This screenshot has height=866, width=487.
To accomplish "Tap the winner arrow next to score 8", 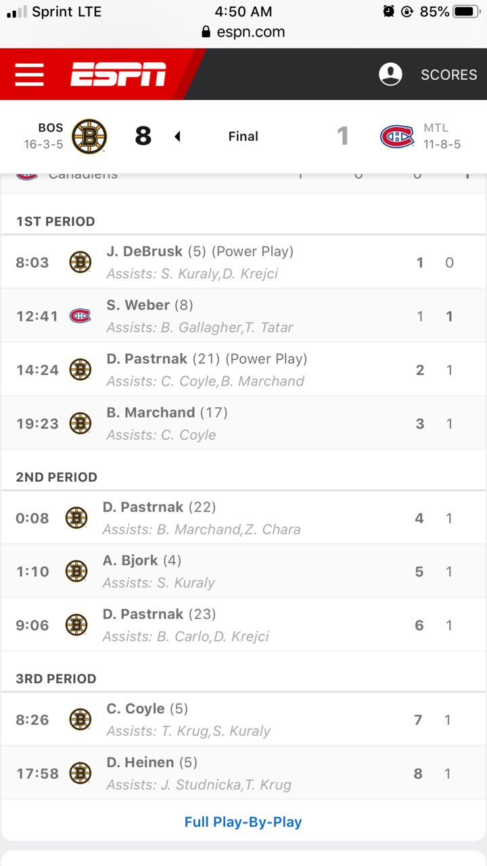I will (x=177, y=137).
